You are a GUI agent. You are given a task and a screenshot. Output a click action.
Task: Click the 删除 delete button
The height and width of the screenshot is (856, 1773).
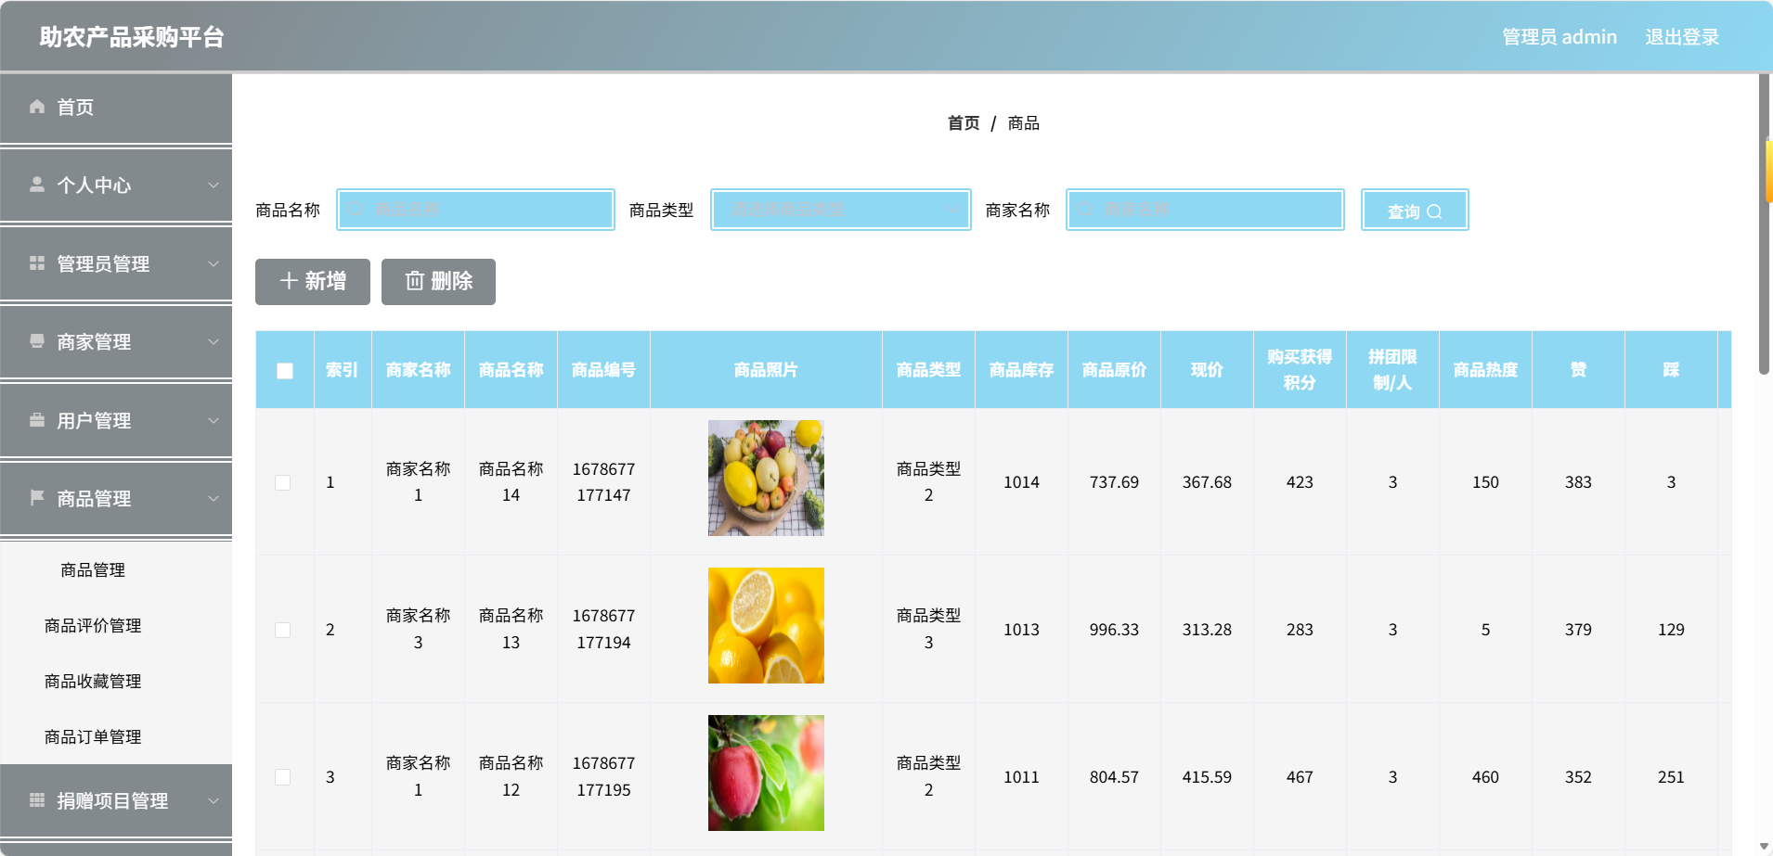[438, 281]
